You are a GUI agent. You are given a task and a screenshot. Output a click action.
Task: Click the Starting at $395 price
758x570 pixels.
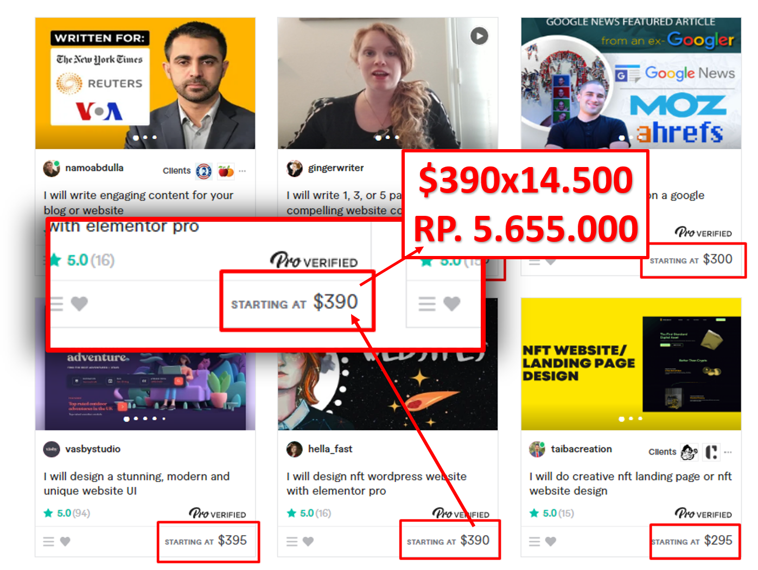click(206, 541)
